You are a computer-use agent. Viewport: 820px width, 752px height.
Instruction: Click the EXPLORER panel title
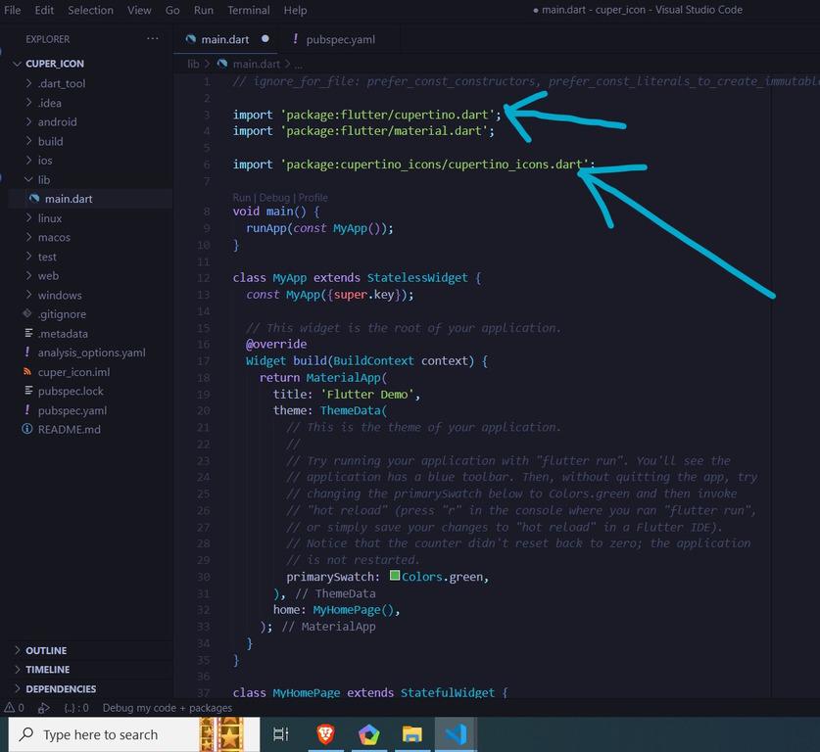[48, 39]
